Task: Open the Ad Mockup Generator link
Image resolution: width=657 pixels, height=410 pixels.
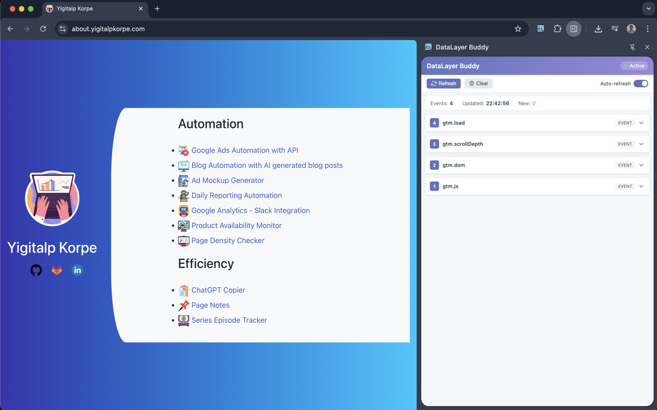Action: pyautogui.click(x=228, y=180)
